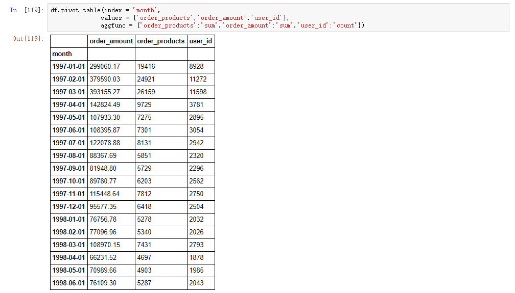Click the 142824.49 amount cell
515x293 pixels.
(111, 105)
